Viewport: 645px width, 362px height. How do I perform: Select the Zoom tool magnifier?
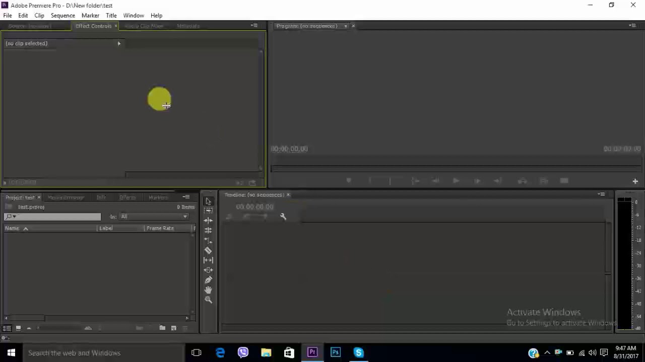coord(208,300)
